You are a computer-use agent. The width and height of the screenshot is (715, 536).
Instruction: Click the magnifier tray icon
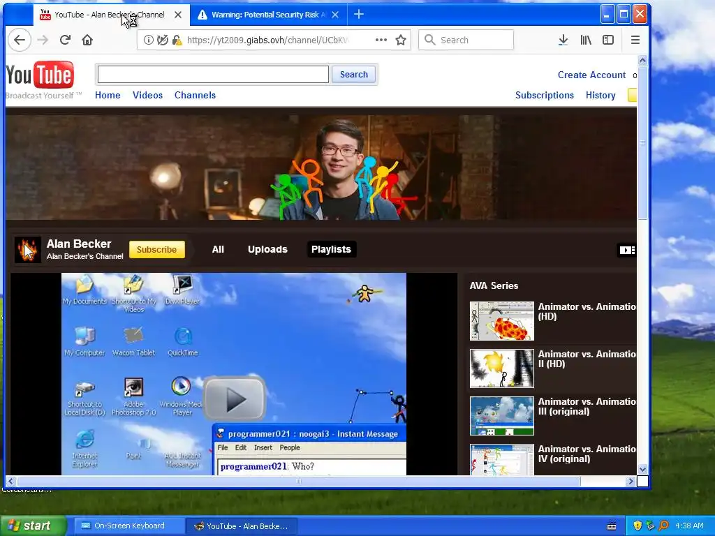coord(663,526)
